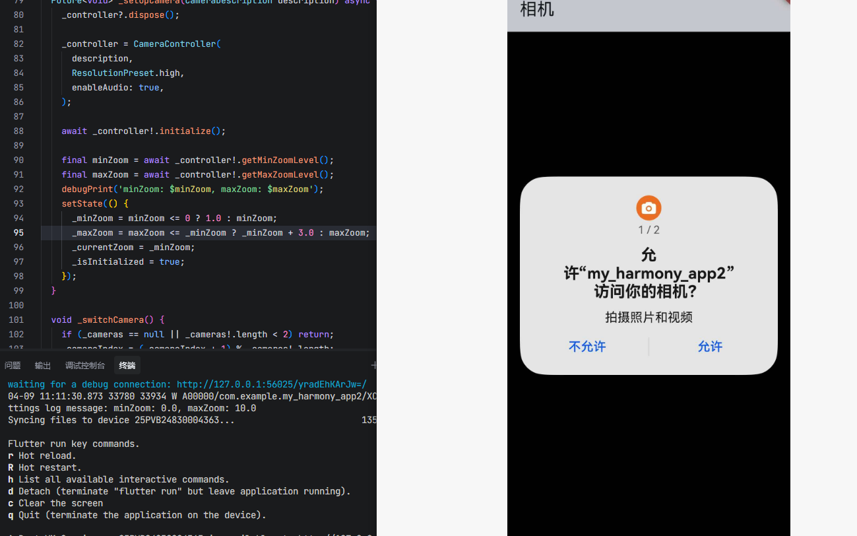Click line number 88 in the gutter
Image resolution: width=857 pixels, height=536 pixels.
click(x=18, y=131)
